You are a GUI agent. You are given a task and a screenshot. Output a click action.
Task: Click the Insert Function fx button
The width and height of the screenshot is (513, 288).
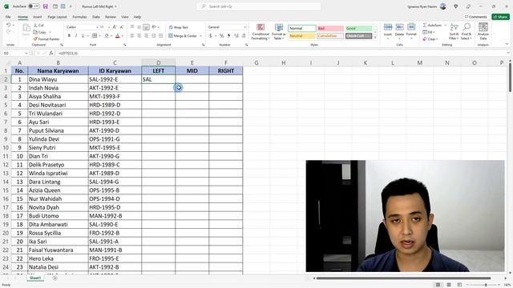coord(51,53)
